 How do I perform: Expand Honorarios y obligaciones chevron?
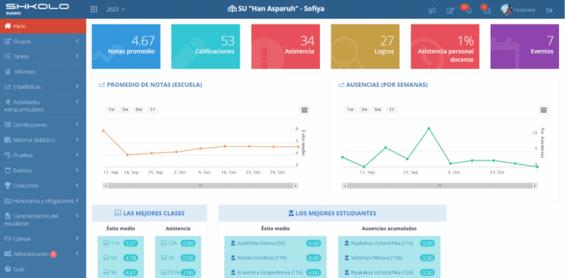(77, 201)
